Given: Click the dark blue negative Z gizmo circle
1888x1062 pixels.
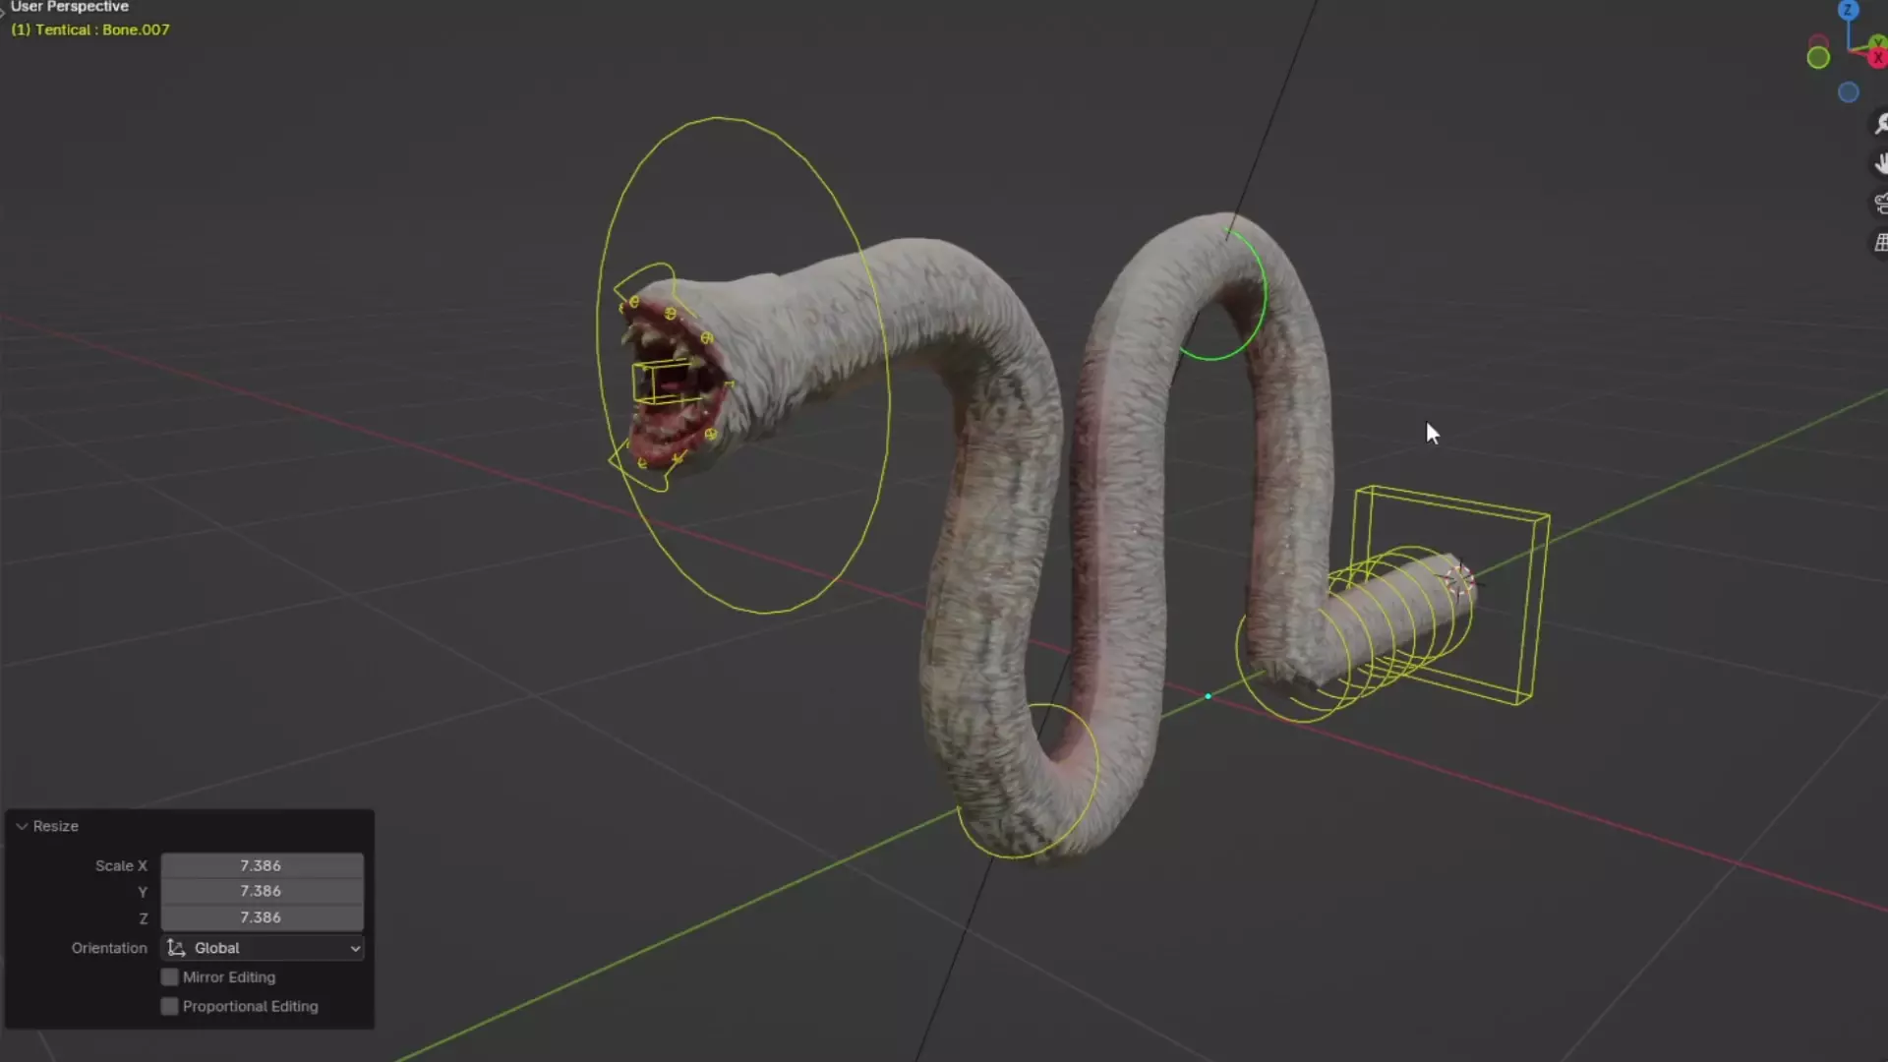Looking at the screenshot, I should 1848,92.
